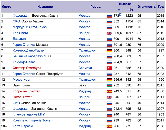This screenshot has height=130, width=166.
Task: Open the Мадрид link in the Торре де Кристал row
Action: pos(85,91)
